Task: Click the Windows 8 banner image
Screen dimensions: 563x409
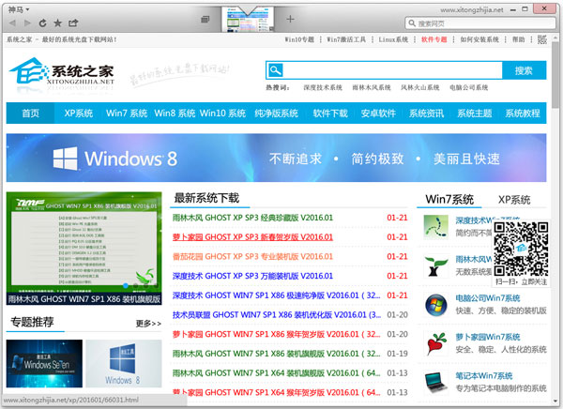Action: click(277, 158)
